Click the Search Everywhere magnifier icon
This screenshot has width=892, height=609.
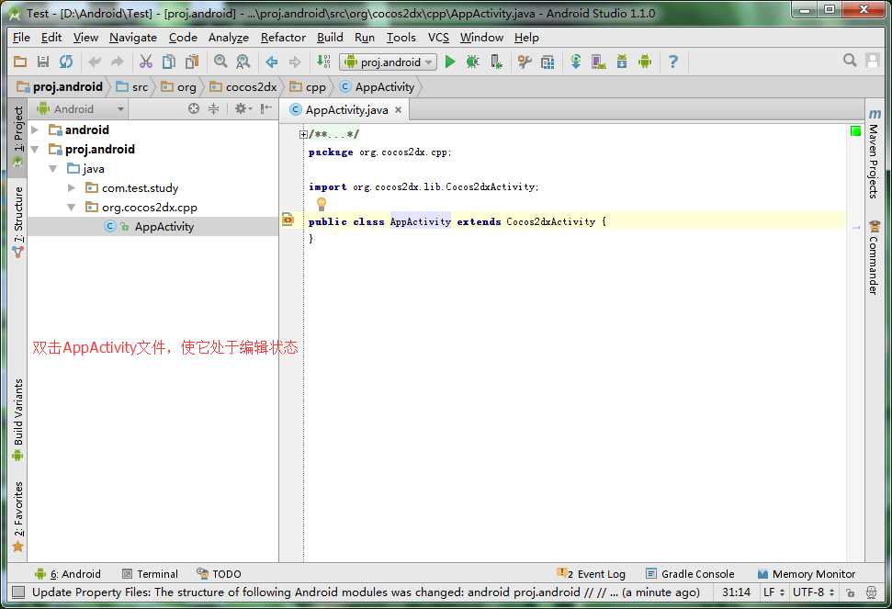850,61
